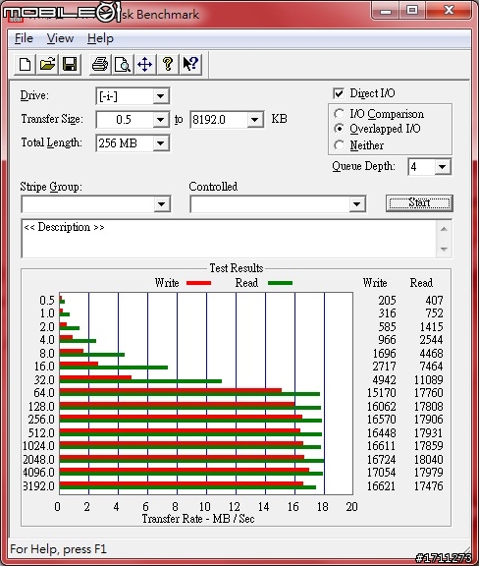Open a file with the folder icon
The height and width of the screenshot is (566, 479).
coord(47,65)
